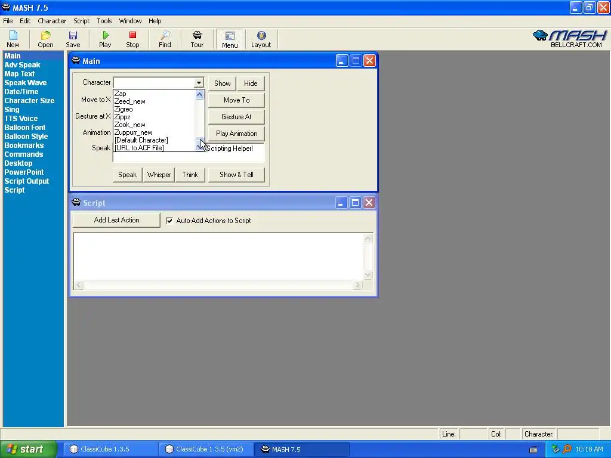
Task: Click character list scroll up arrow
Action: point(199,95)
